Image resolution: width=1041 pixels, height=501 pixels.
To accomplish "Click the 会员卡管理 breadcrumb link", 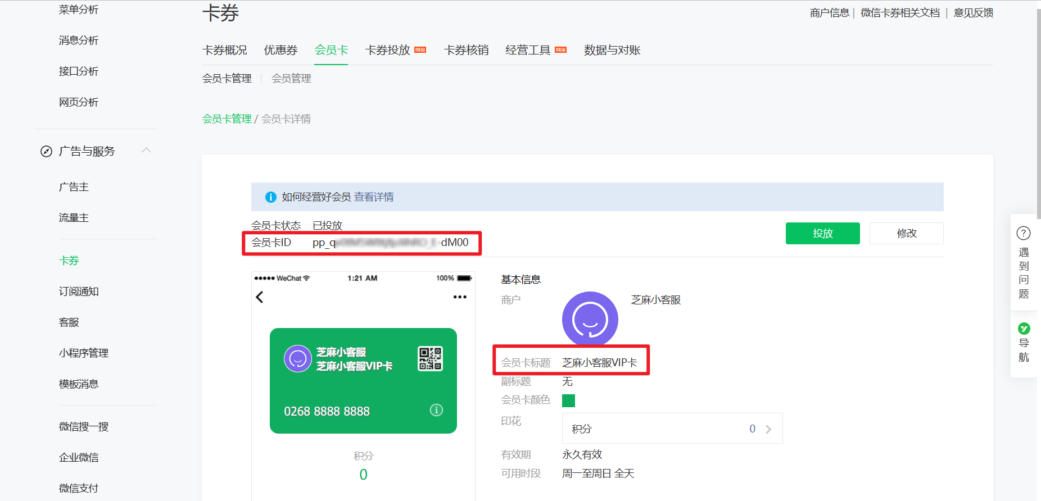I will pos(227,119).
